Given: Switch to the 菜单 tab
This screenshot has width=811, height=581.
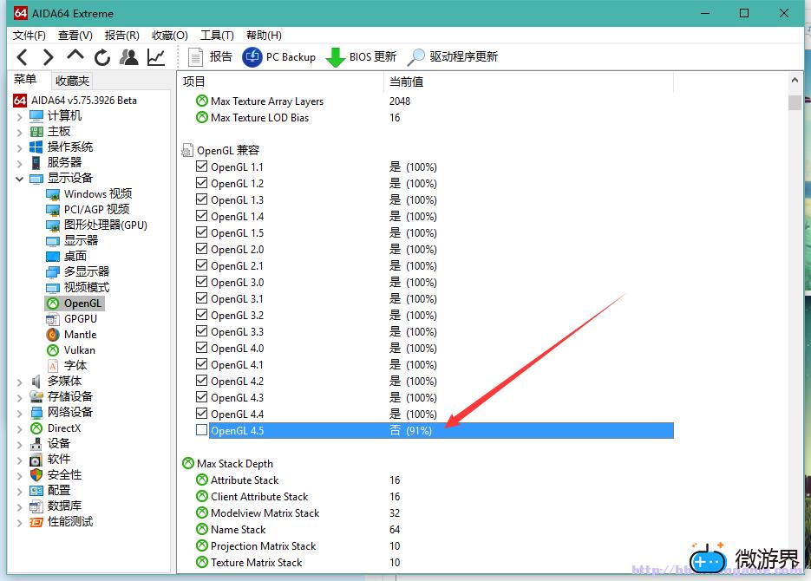Looking at the screenshot, I should [x=25, y=79].
